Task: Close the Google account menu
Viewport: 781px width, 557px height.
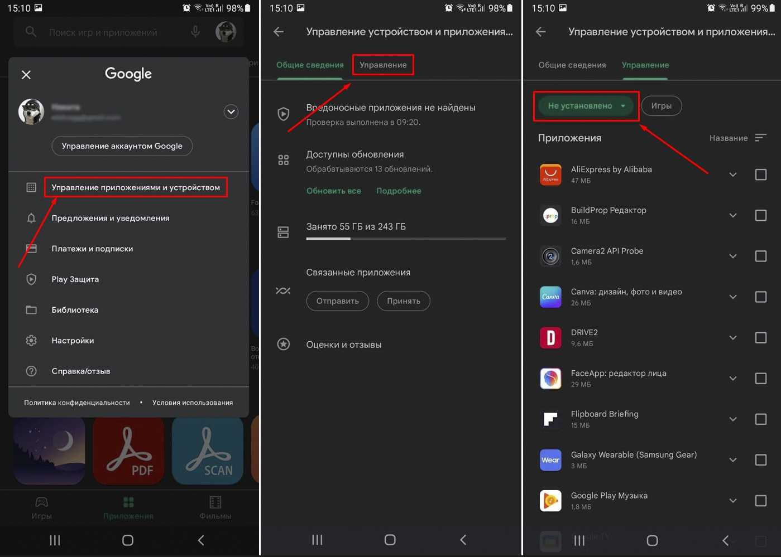Action: tap(26, 75)
